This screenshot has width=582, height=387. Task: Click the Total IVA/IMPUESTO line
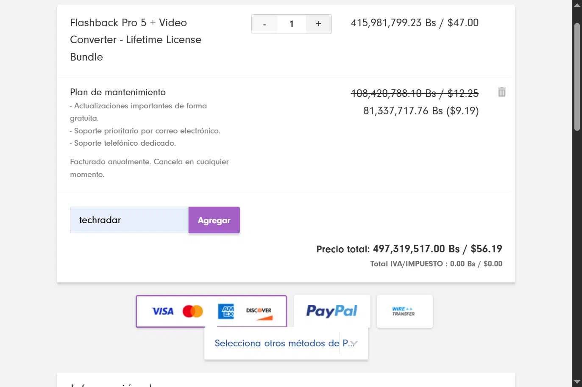(x=436, y=264)
